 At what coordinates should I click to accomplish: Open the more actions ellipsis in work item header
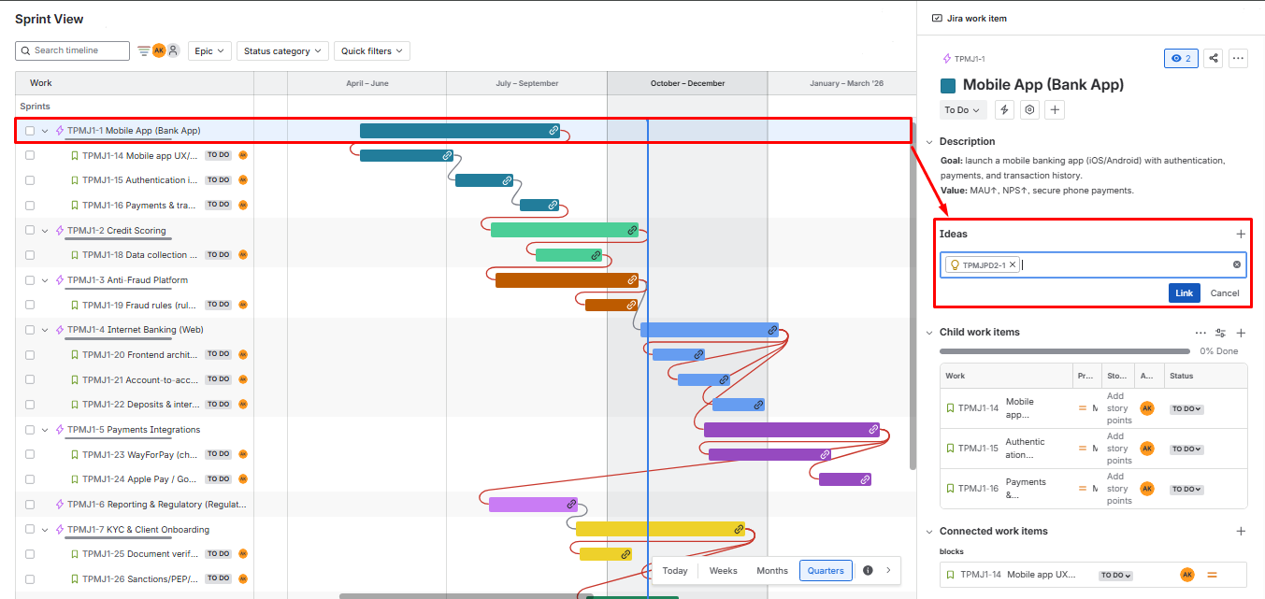coord(1238,59)
